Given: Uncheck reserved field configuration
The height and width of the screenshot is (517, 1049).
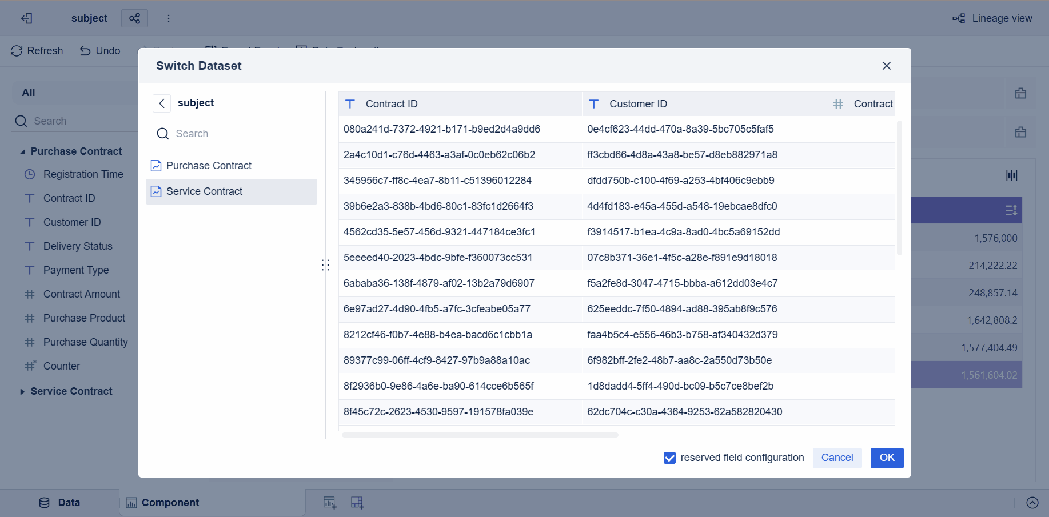Looking at the screenshot, I should coord(669,458).
